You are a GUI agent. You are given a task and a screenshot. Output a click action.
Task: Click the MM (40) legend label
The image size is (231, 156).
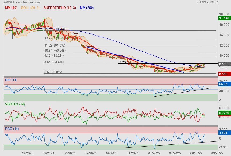click(11, 8)
